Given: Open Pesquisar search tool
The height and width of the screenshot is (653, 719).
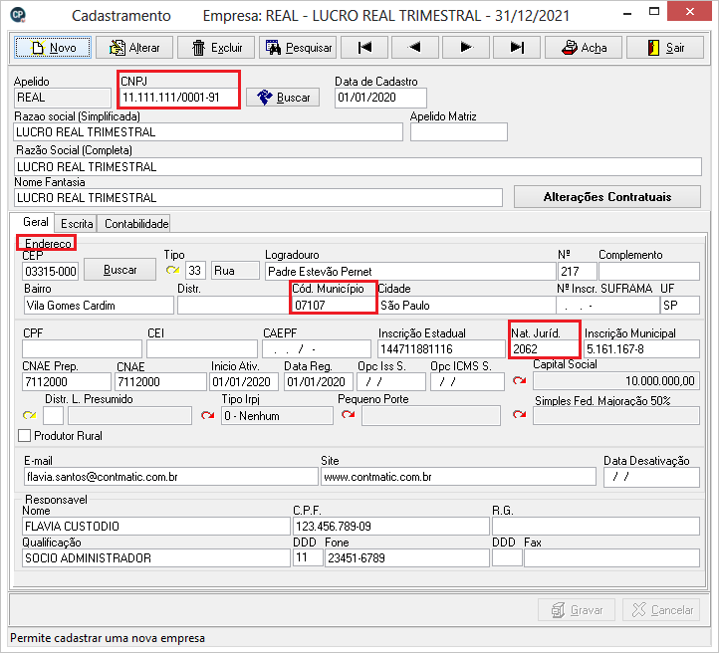Looking at the screenshot, I should [297, 48].
